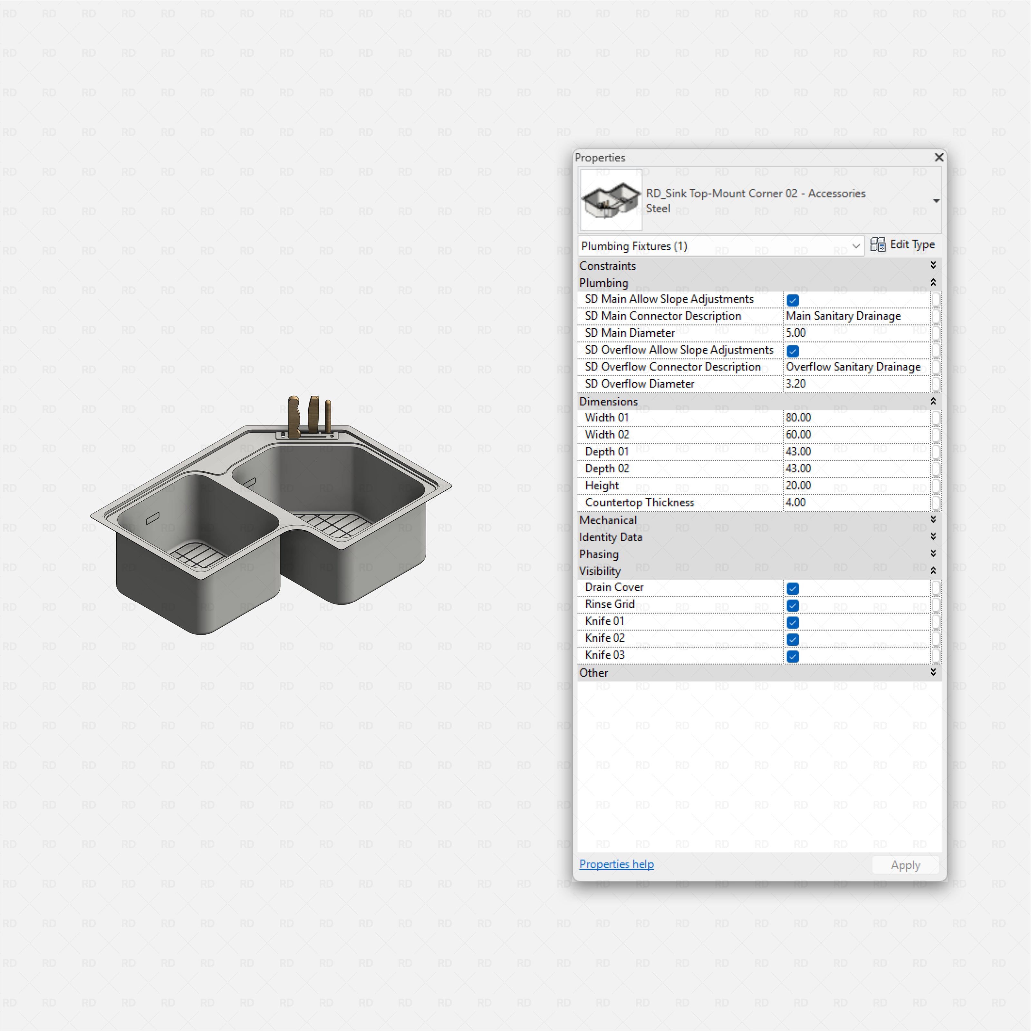Collapse the Dimensions section
Screen dimensions: 1031x1031
[933, 401]
